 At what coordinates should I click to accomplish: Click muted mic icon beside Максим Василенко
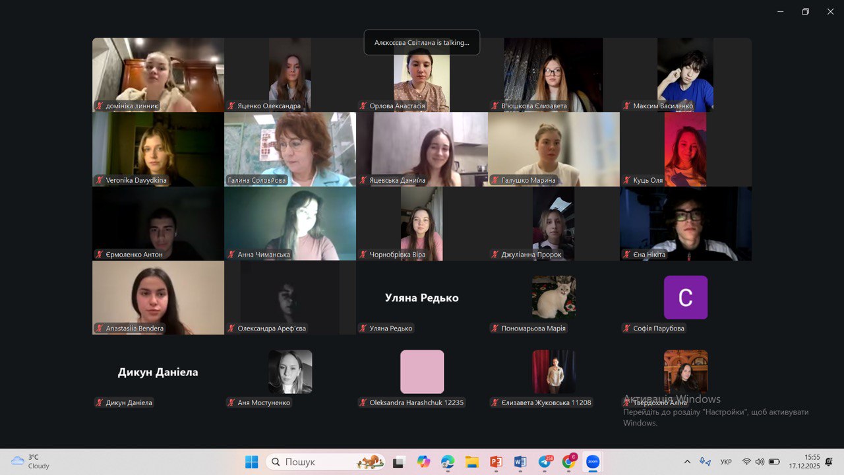point(627,106)
